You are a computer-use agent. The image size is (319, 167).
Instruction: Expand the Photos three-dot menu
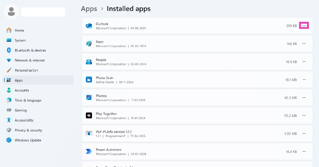click(x=304, y=98)
